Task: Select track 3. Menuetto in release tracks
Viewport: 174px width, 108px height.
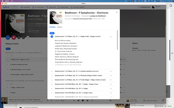Action: pyautogui.click(x=20, y=70)
